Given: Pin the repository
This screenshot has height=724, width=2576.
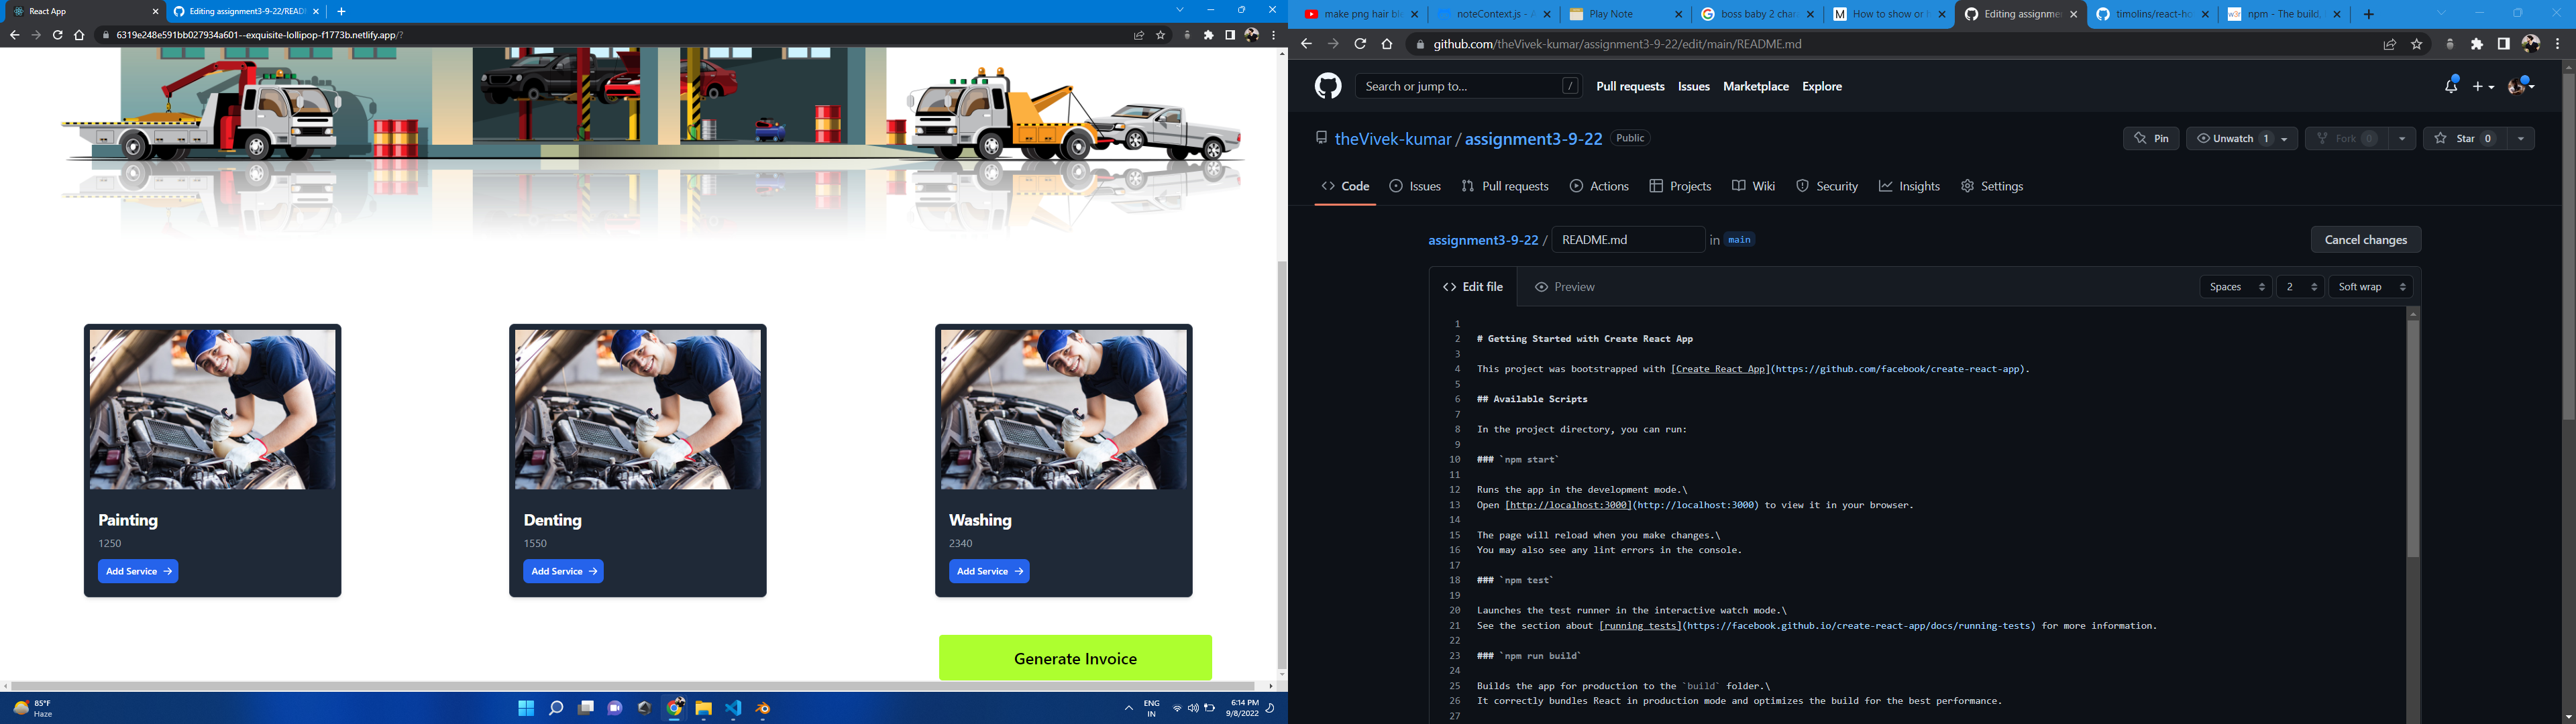Looking at the screenshot, I should [x=2151, y=138].
